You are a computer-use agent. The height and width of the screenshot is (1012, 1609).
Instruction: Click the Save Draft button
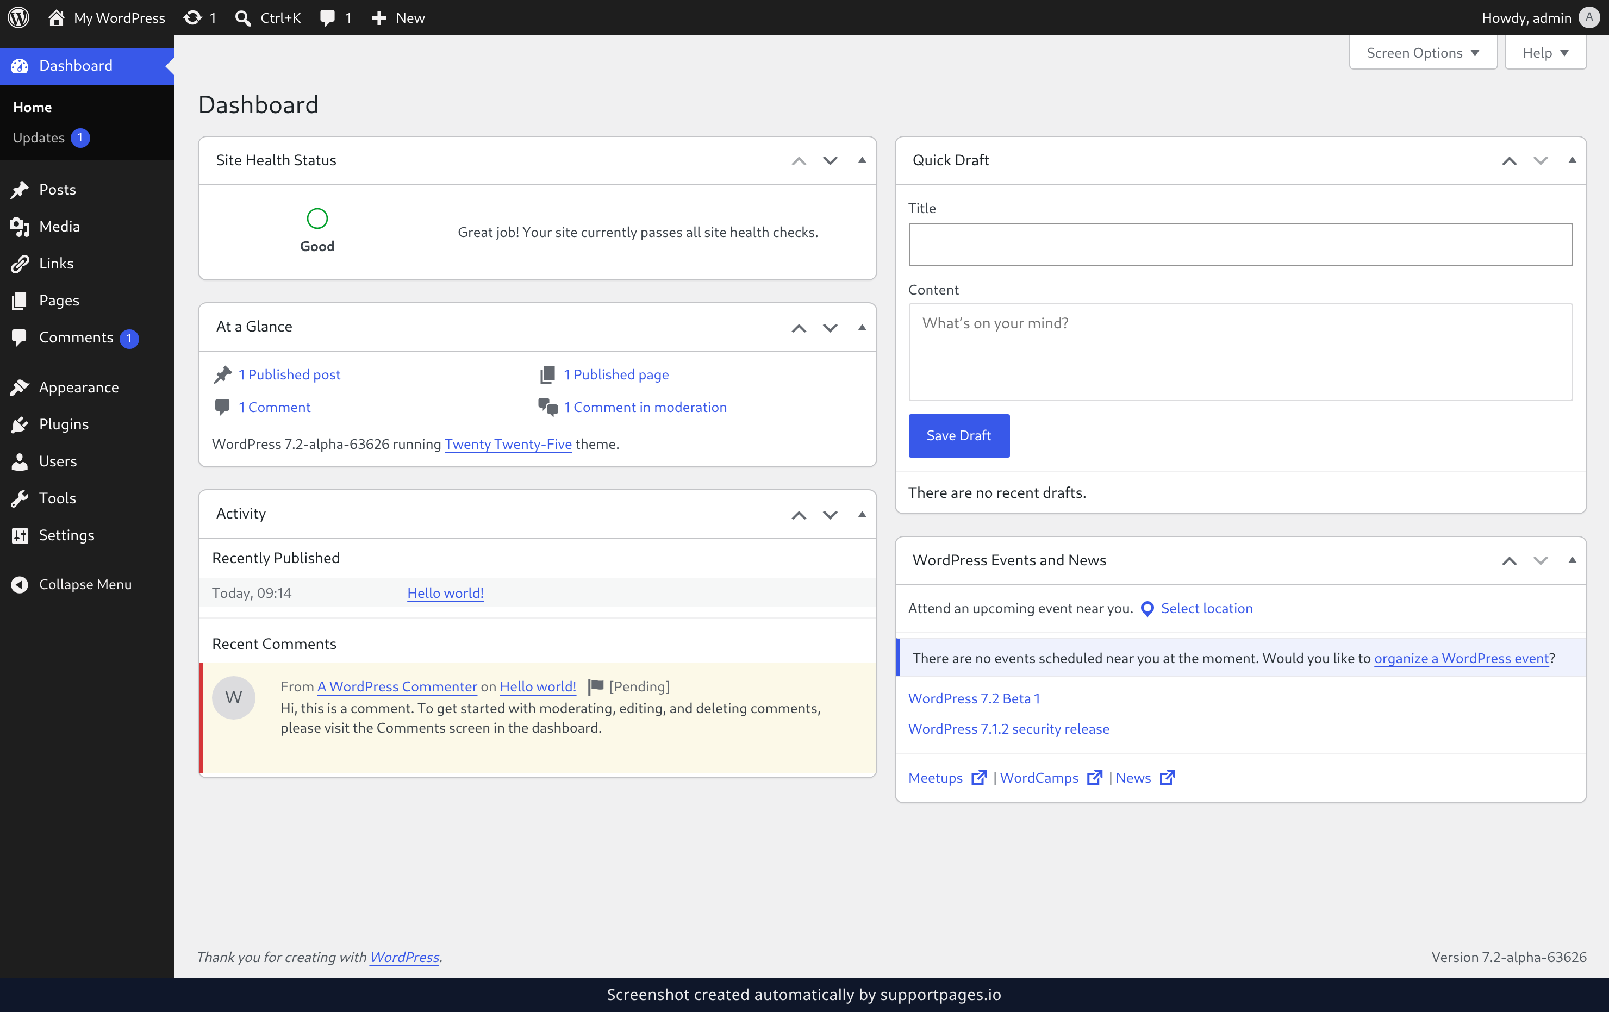pyautogui.click(x=959, y=435)
